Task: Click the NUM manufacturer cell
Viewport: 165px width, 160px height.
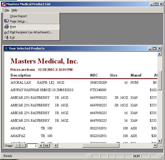Action: [134, 82]
